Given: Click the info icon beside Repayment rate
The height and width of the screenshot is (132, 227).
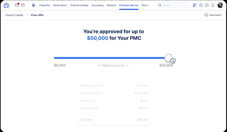Looking at the screenshot, I should (x=101, y=93).
